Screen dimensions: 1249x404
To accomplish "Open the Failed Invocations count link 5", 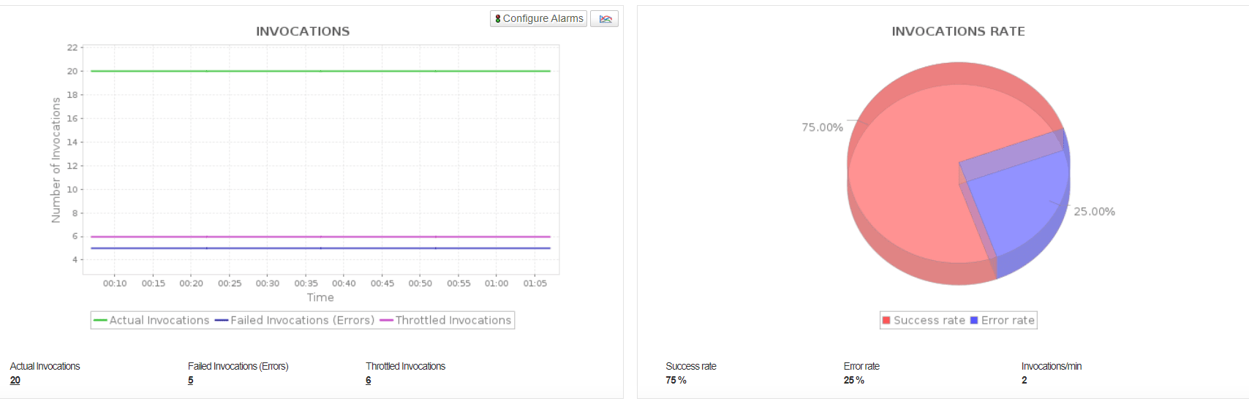I will (x=191, y=381).
